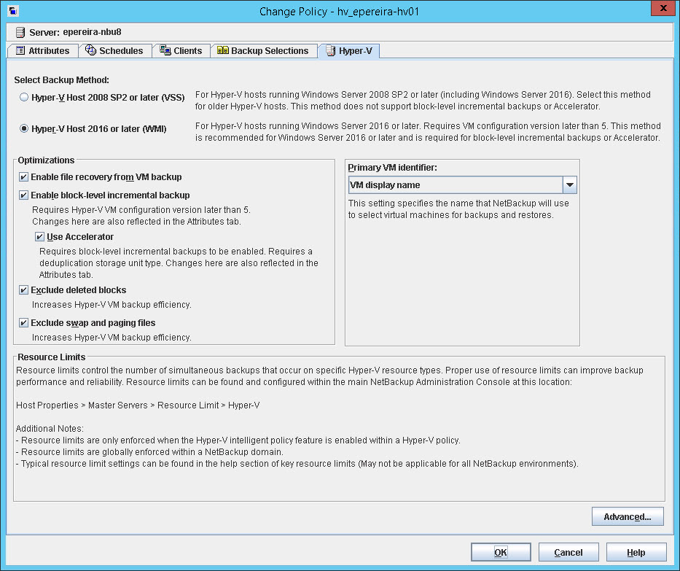Click the Hyper-V tab icon
Viewport: 680px width, 571px height.
(x=330, y=51)
